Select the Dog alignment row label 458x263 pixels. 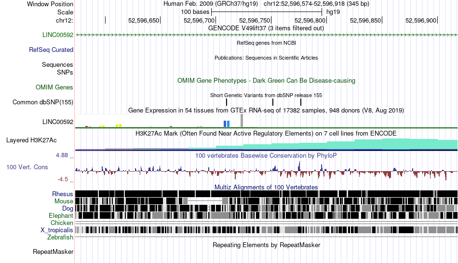click(x=67, y=209)
